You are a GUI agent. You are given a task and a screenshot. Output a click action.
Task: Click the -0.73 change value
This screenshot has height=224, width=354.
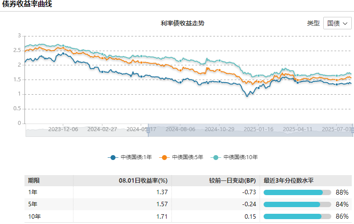pyautogui.click(x=249, y=192)
